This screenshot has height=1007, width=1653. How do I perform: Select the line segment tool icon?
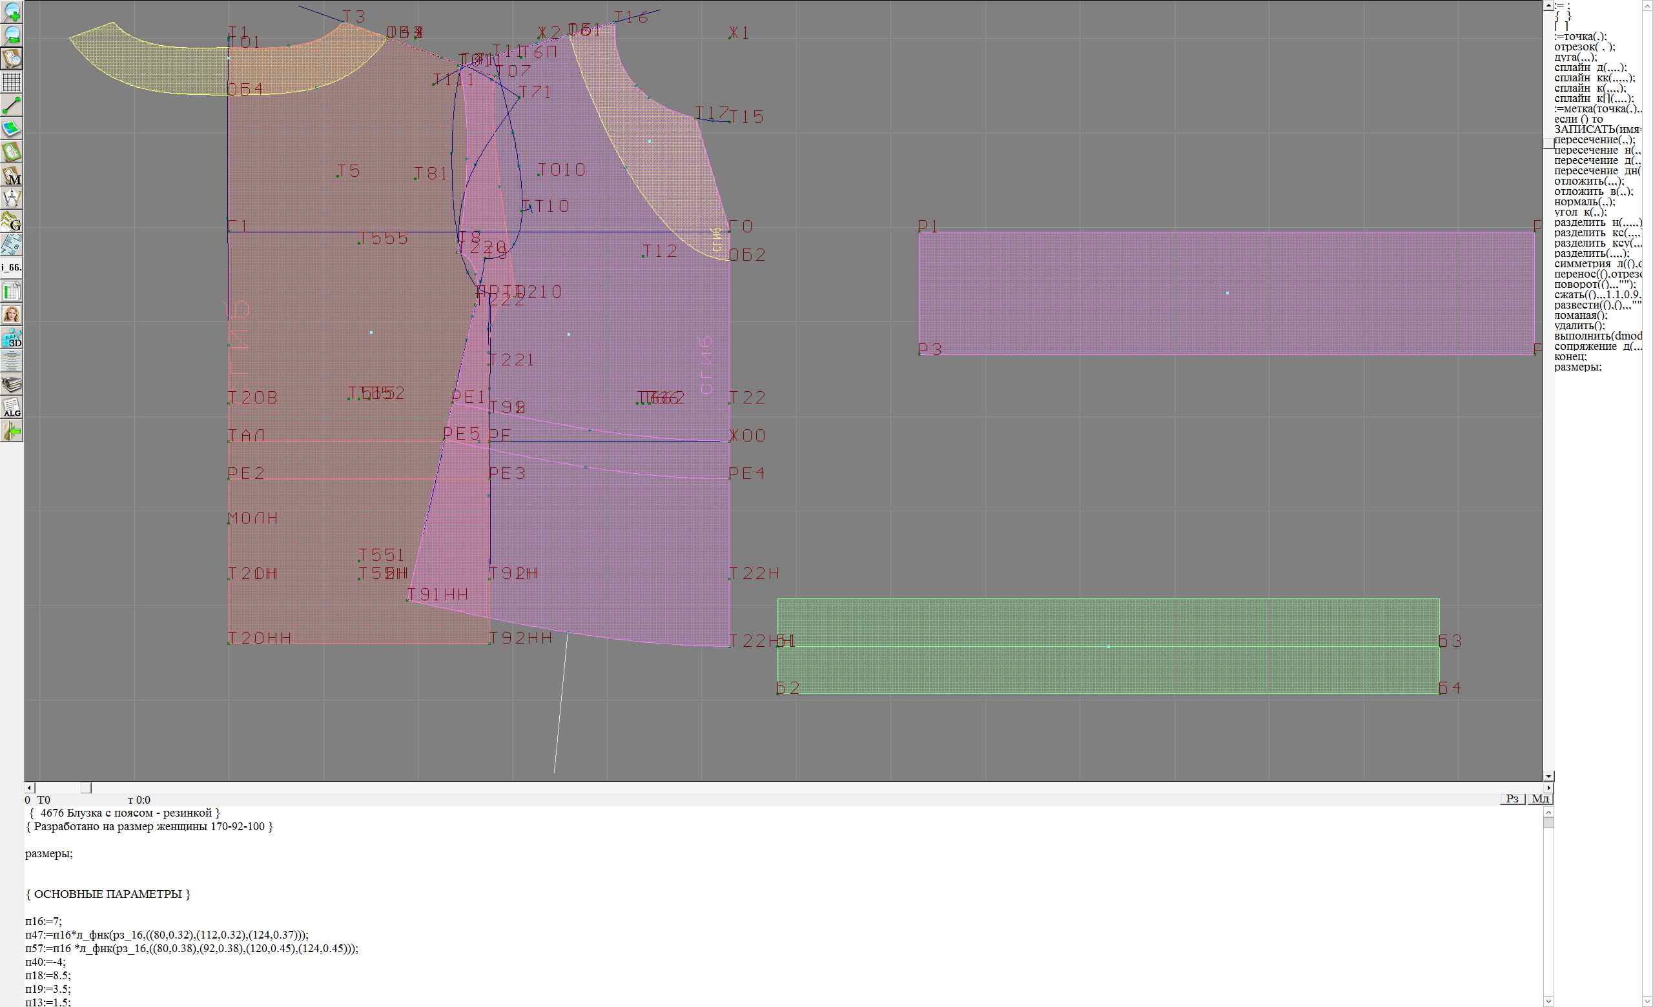point(12,105)
